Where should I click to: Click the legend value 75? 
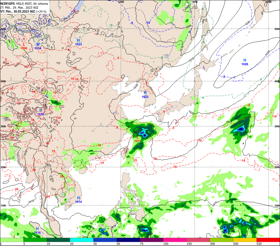point(142,244)
